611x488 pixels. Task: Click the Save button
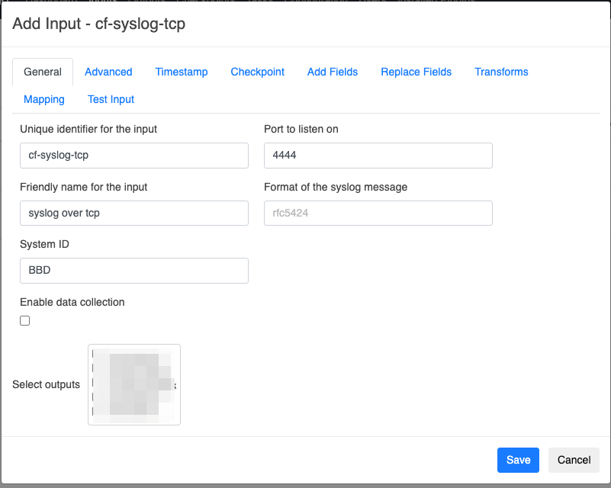(518, 460)
